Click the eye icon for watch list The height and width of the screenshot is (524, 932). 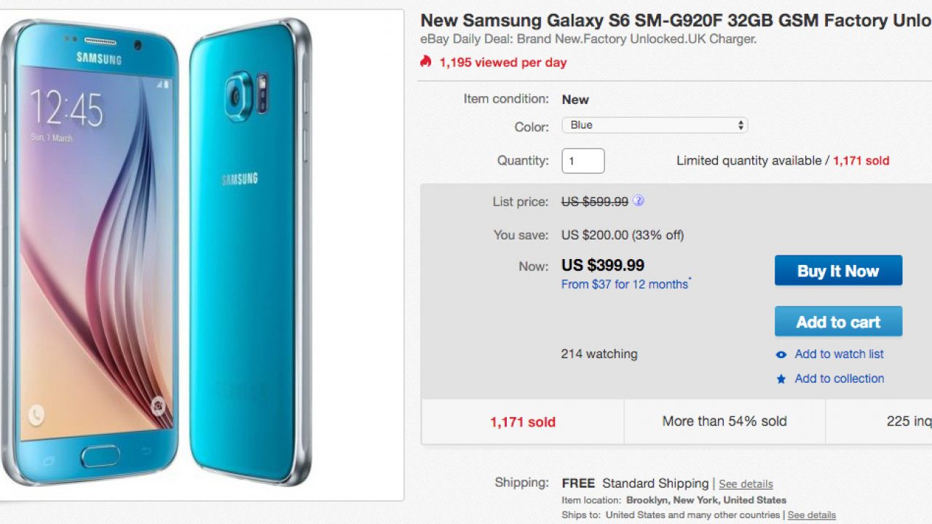point(781,355)
